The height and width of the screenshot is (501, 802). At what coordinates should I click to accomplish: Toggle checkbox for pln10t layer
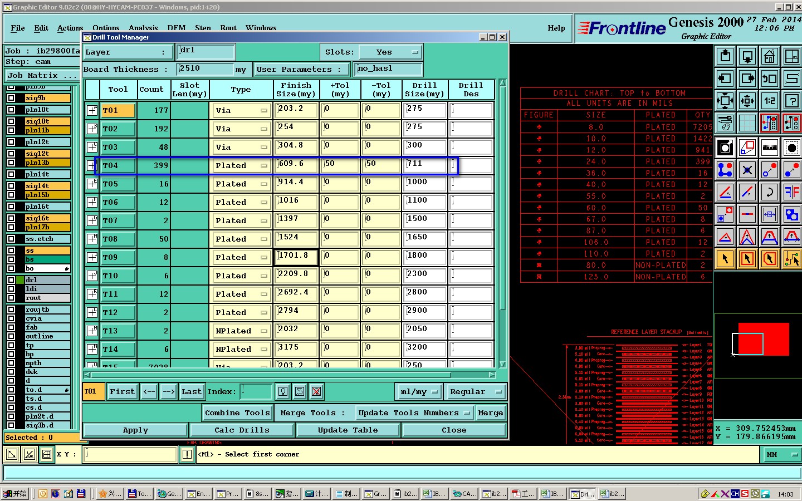[x=11, y=110]
